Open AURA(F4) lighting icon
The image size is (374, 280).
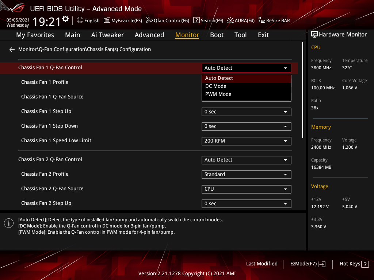pos(230,20)
